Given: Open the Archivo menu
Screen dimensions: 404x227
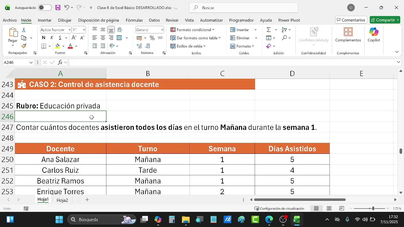Looking at the screenshot, I should (10, 20).
